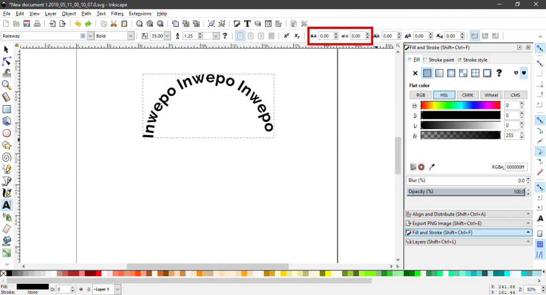This screenshot has width=546, height=295.
Task: Select the Eraser tool
Action: 7,229
